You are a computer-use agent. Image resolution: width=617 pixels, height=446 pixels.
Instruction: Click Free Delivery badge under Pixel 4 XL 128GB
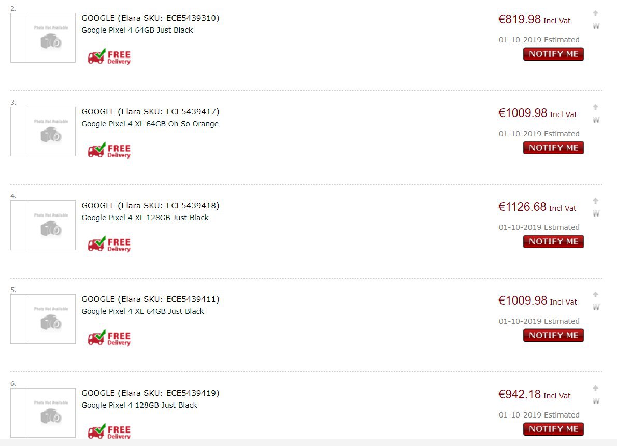click(x=109, y=244)
